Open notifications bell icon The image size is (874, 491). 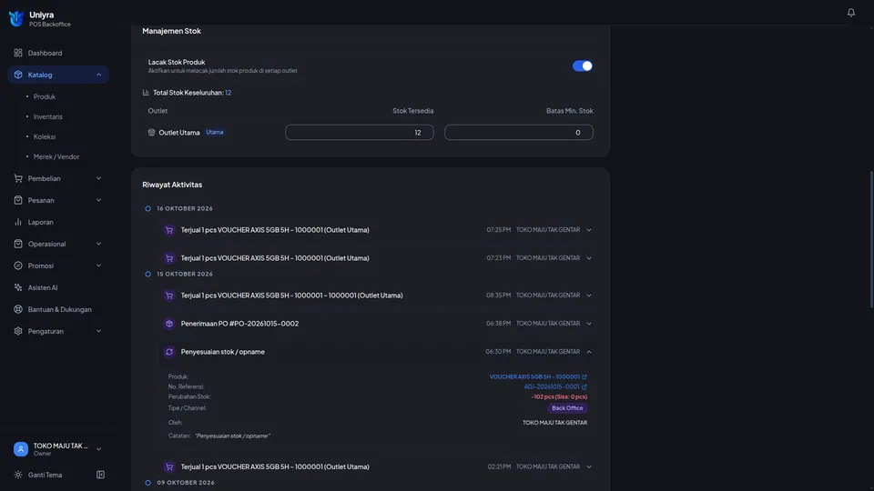tap(850, 12)
